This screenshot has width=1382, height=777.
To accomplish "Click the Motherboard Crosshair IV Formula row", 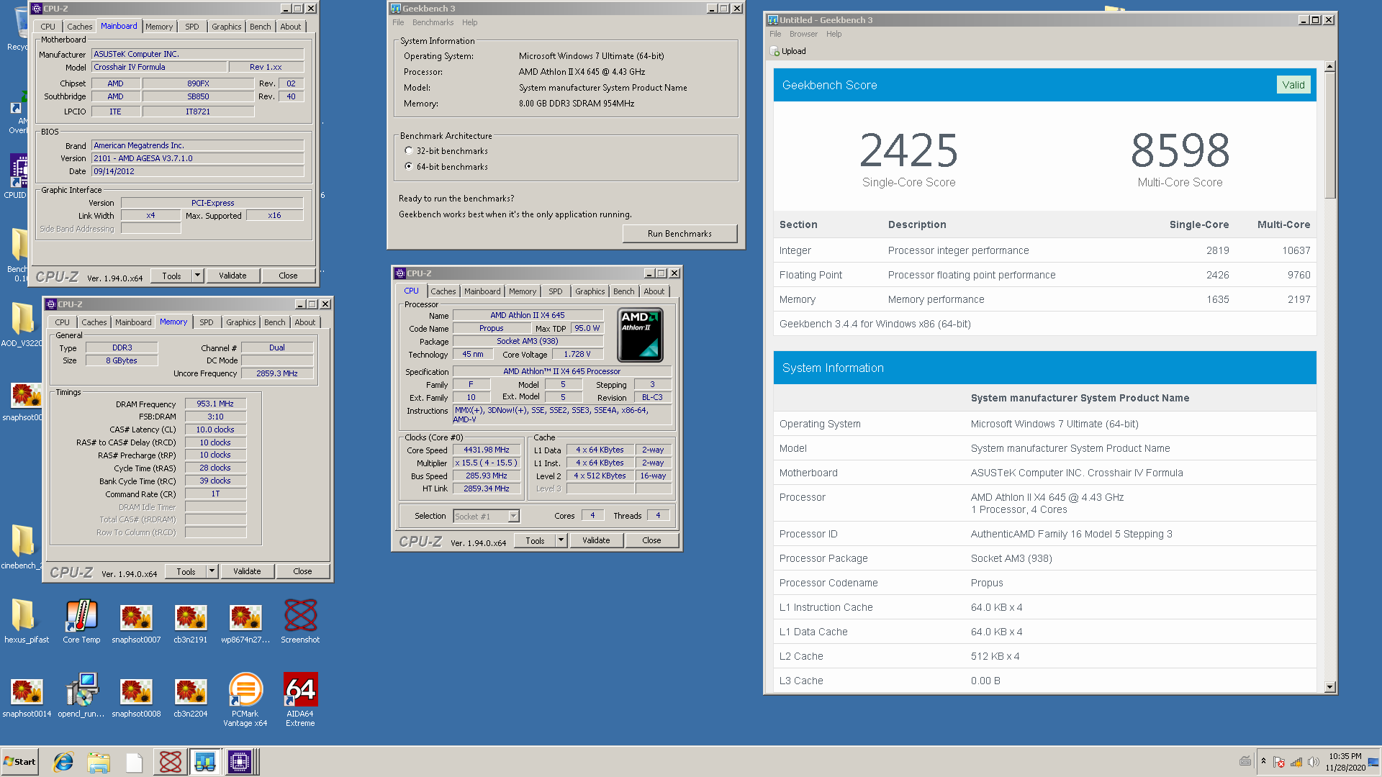I will 1044,473.
